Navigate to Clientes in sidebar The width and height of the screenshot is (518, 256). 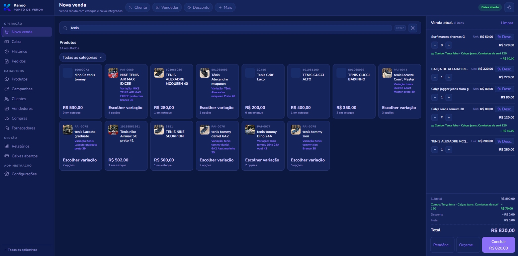27,99
